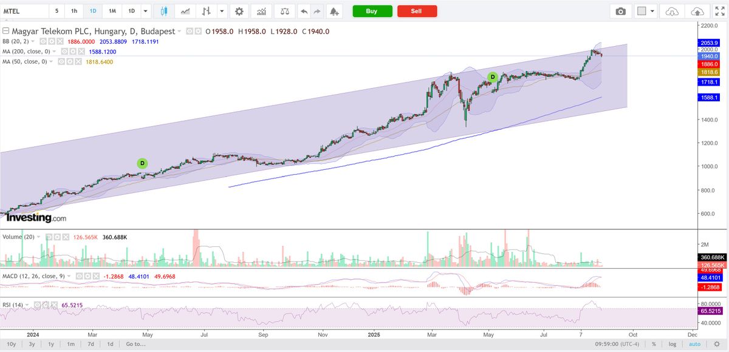Toggle RSI (14) visibility eye
This screenshot has width=729, height=352.
[37, 305]
